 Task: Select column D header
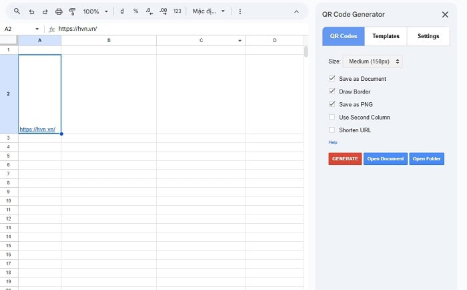275,41
